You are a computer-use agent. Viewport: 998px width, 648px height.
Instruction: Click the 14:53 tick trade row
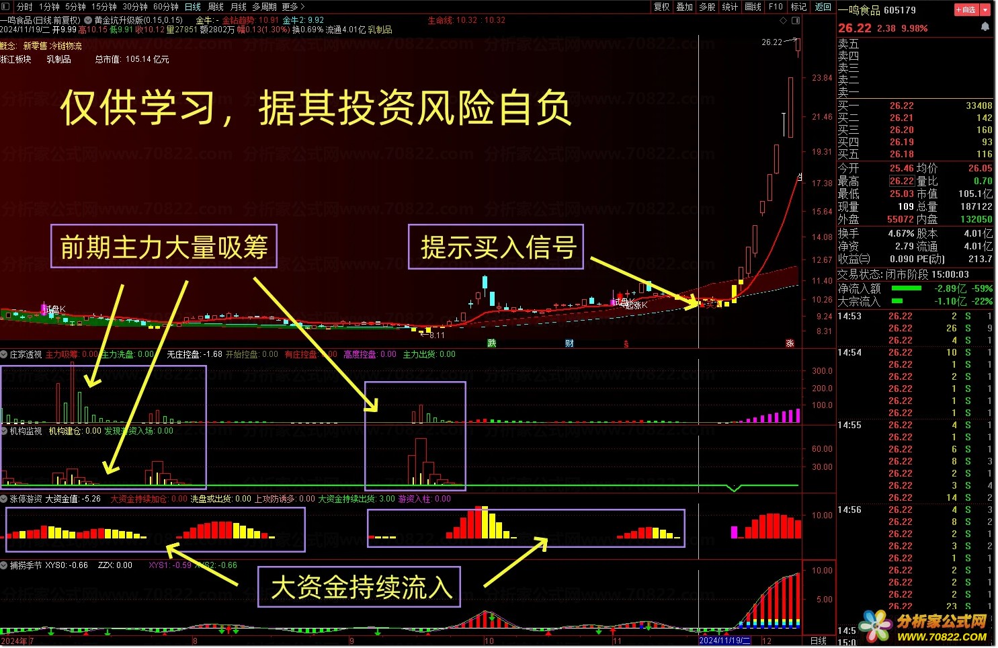(915, 316)
